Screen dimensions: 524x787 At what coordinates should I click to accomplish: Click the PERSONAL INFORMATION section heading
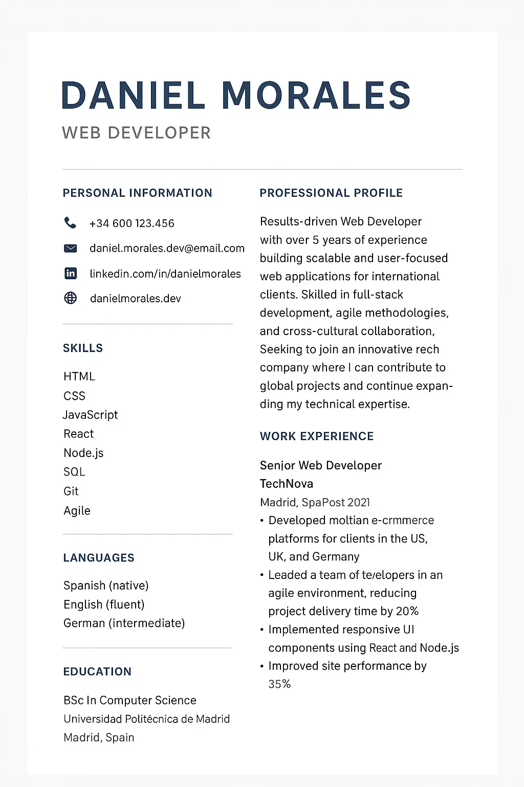click(137, 193)
